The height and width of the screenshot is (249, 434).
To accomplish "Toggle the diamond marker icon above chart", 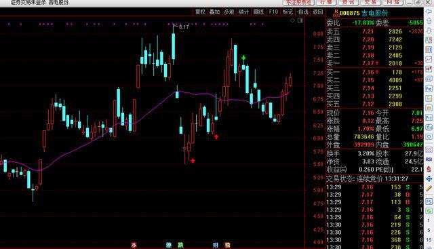I will pos(292,20).
